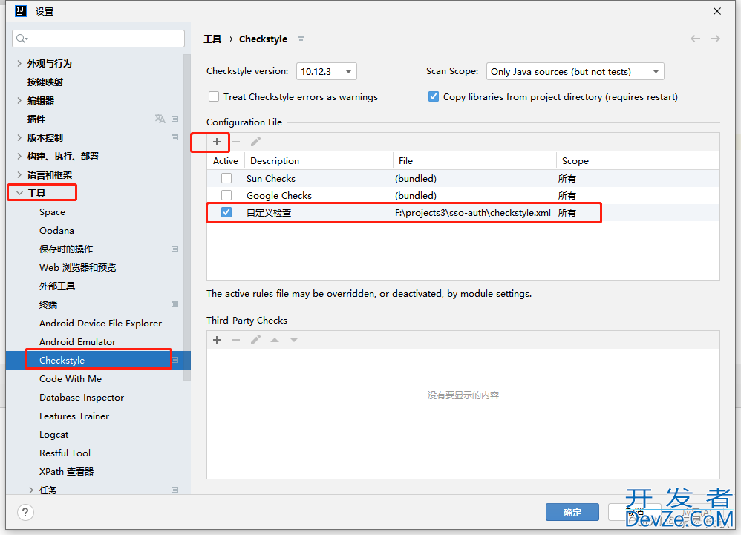Screen dimensions: 741x535
Task: Click the help question mark icon
Action: 25,512
